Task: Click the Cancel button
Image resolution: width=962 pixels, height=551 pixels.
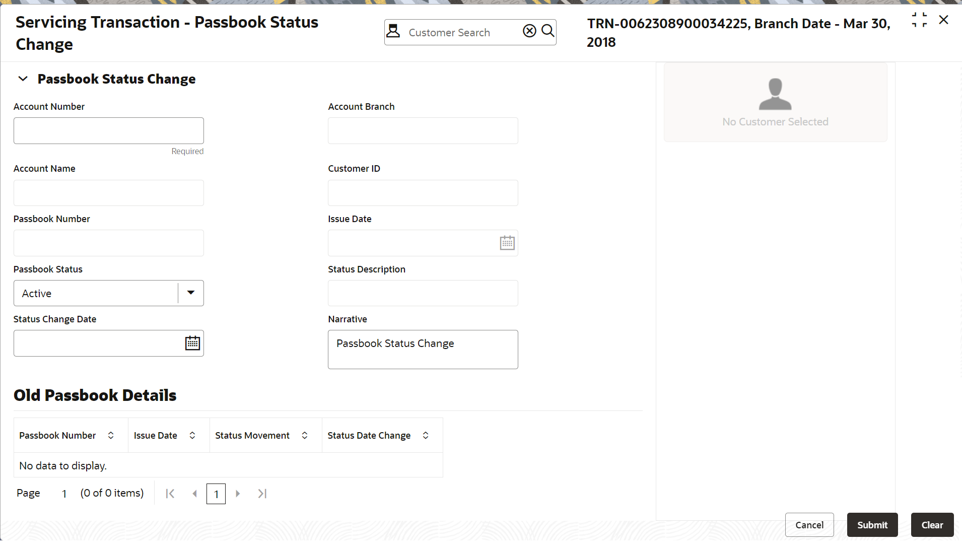Action: (x=809, y=525)
